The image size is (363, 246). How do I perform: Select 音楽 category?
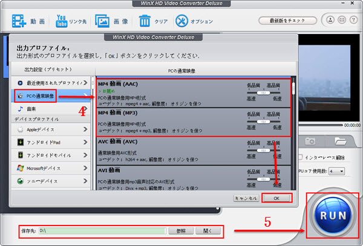[51, 109]
